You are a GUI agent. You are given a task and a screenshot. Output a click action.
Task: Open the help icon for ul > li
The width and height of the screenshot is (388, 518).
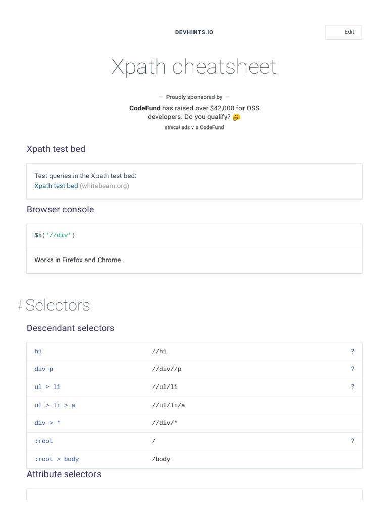coord(352,387)
